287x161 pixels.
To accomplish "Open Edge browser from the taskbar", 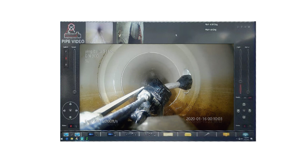I will click(67, 139).
